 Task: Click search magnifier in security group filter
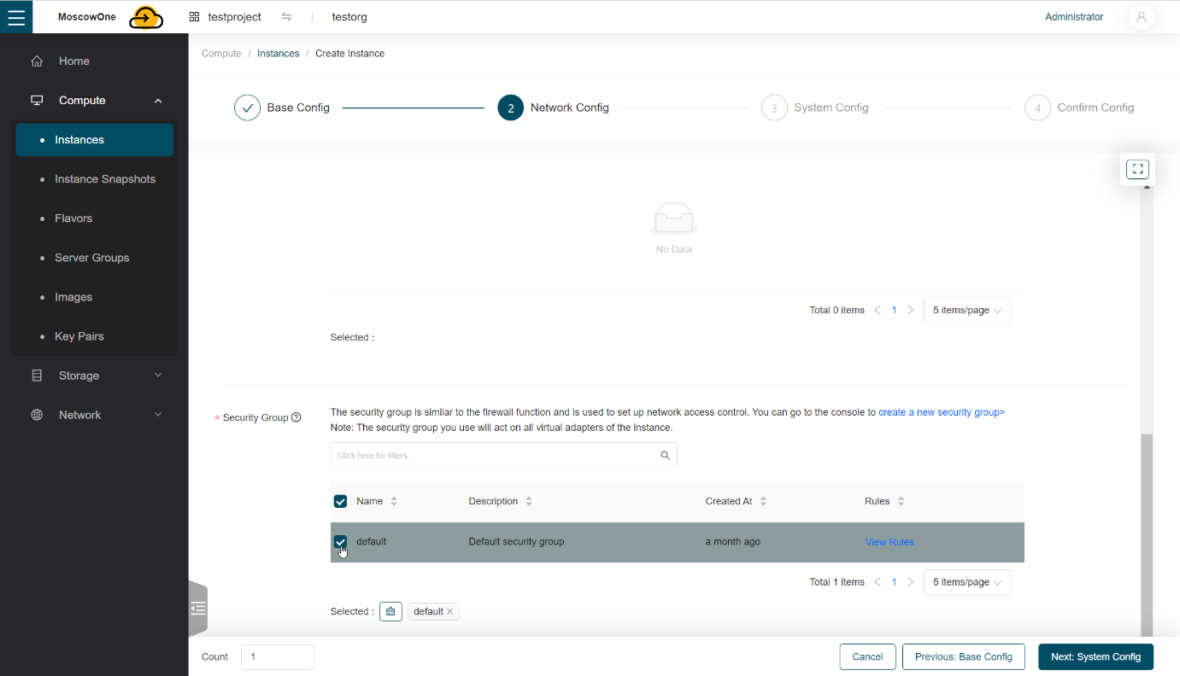point(665,455)
